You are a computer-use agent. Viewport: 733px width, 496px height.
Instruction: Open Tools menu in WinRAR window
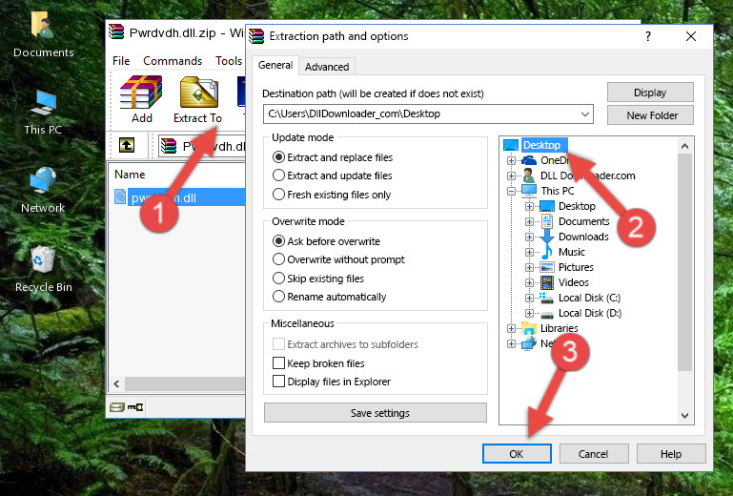point(229,61)
